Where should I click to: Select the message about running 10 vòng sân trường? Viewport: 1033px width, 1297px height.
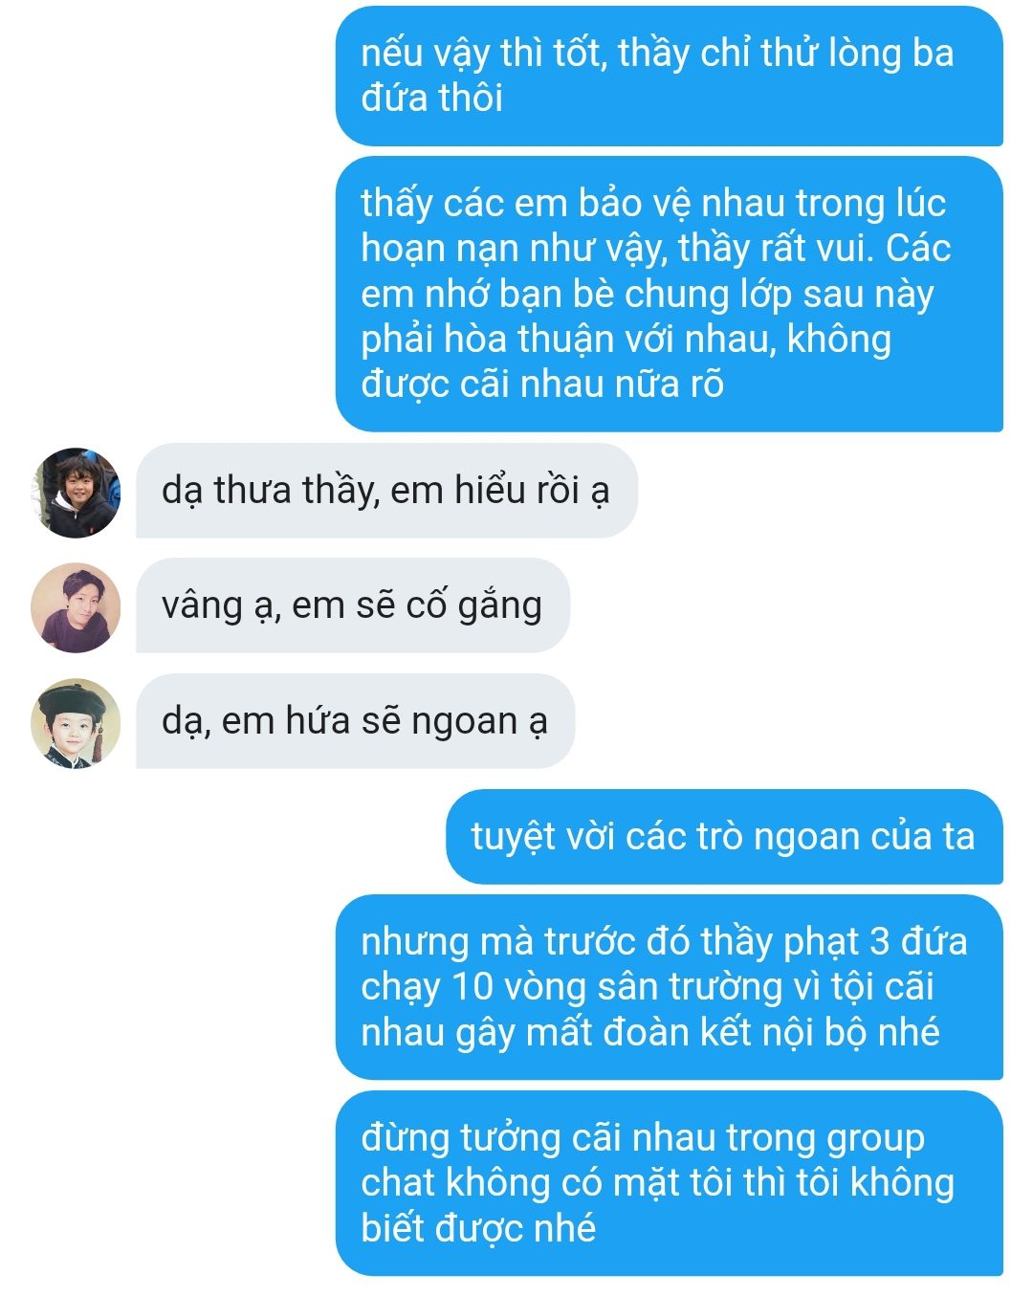point(669,988)
